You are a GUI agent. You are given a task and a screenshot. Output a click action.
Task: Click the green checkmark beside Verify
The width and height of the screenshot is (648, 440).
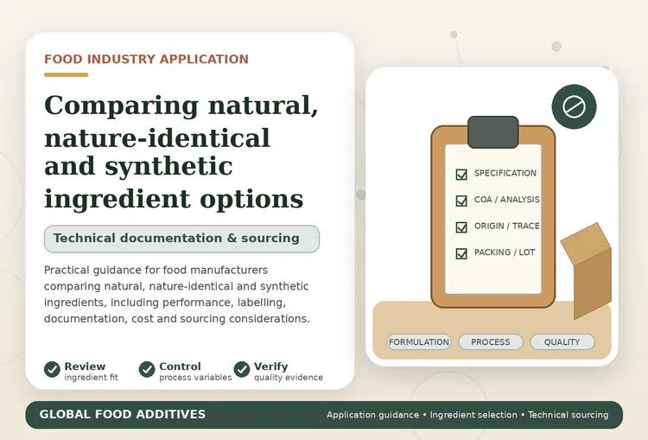[242, 369]
